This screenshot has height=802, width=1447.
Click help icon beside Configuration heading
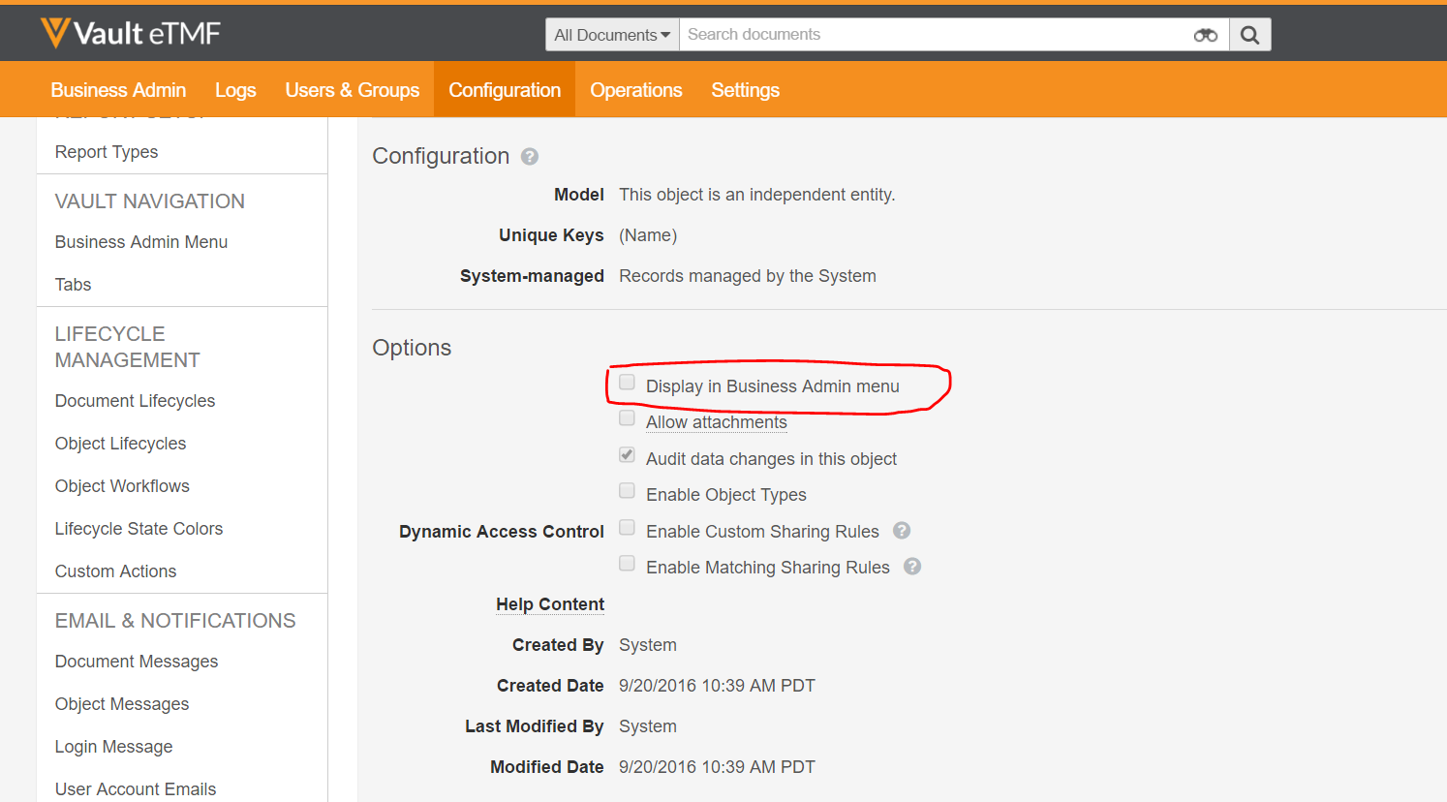530,156
